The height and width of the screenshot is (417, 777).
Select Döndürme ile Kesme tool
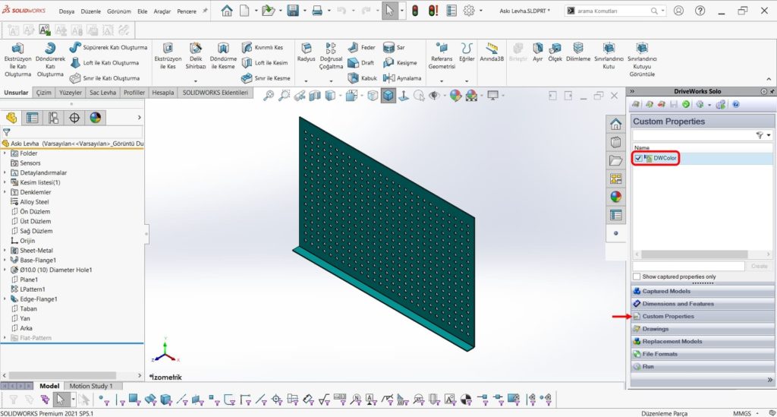click(223, 56)
